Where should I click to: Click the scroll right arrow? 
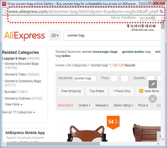tap(158, 144)
